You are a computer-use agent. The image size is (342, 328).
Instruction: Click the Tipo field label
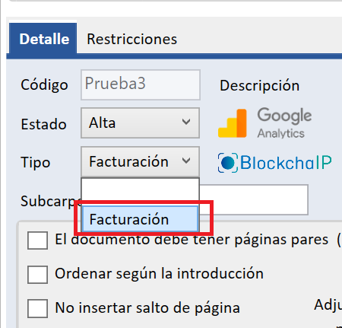(x=36, y=162)
